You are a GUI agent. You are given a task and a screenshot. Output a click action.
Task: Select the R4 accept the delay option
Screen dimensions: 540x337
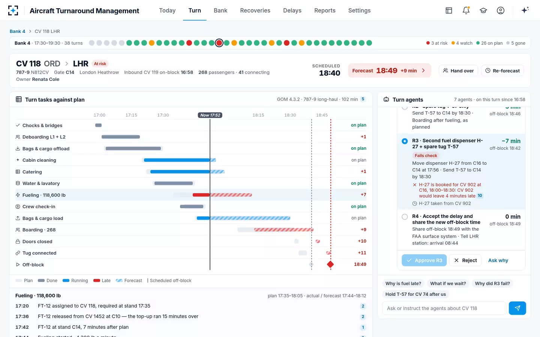tap(405, 217)
